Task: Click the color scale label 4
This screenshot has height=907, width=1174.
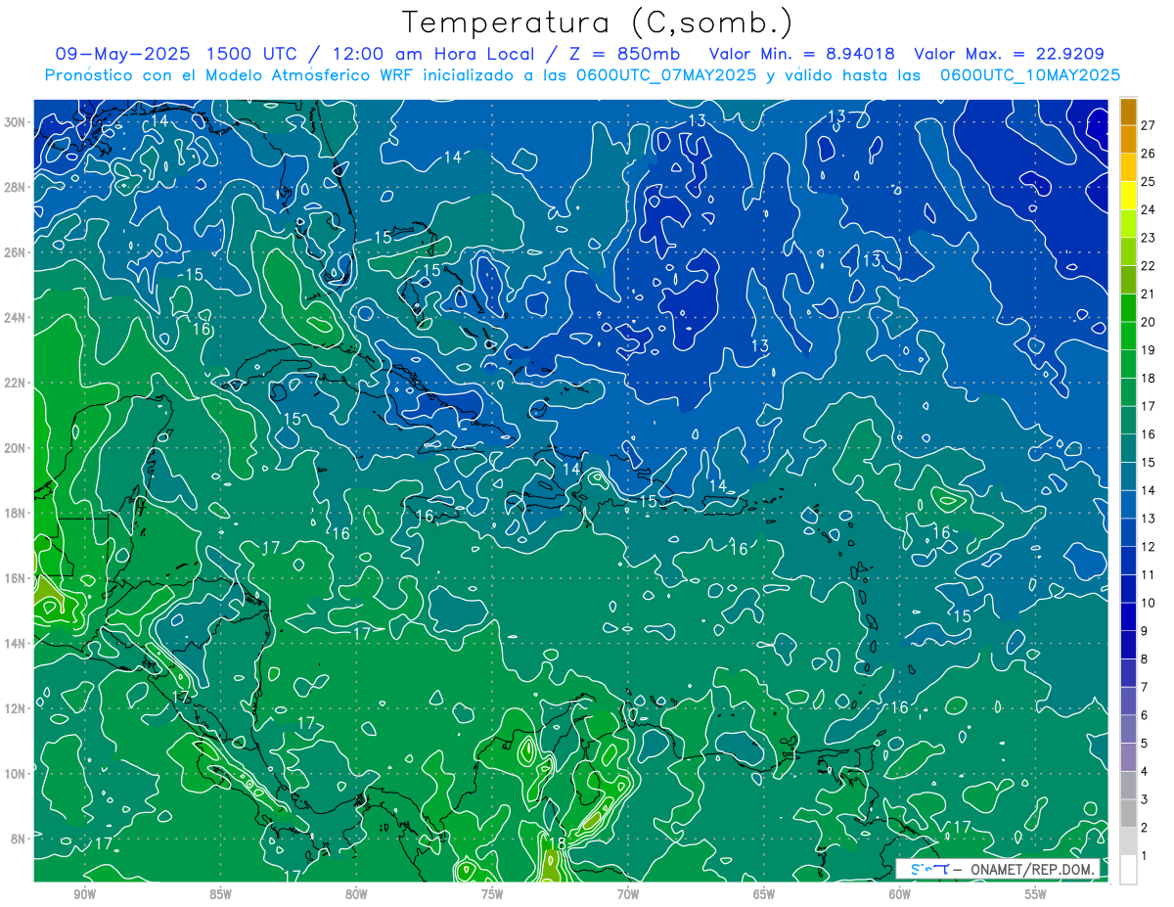Action: click(x=1145, y=771)
